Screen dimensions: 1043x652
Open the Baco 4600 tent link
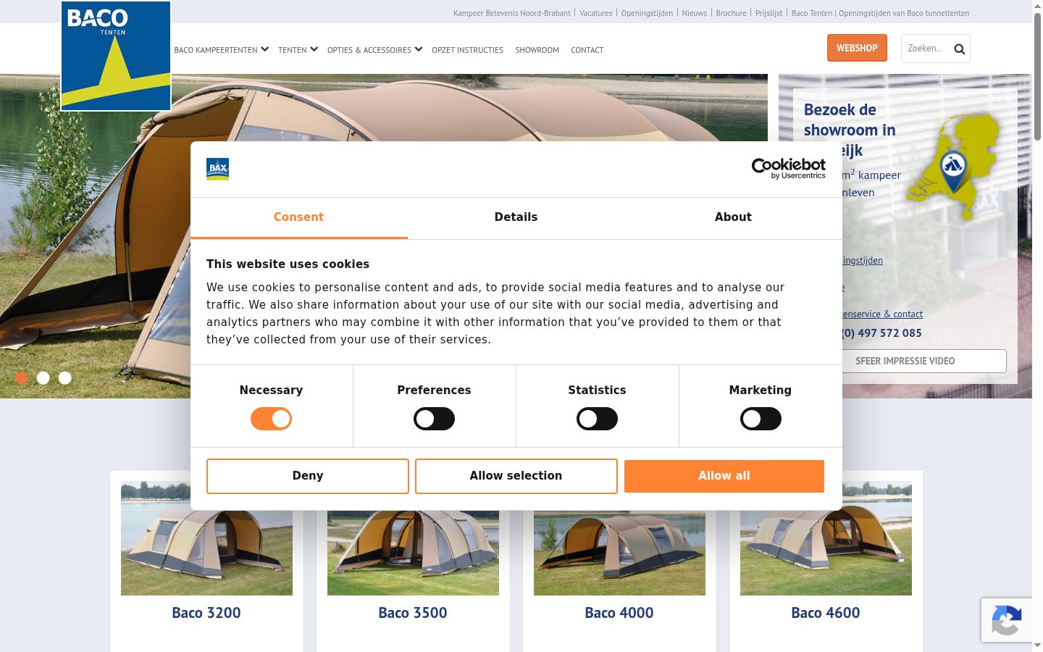pyautogui.click(x=826, y=613)
